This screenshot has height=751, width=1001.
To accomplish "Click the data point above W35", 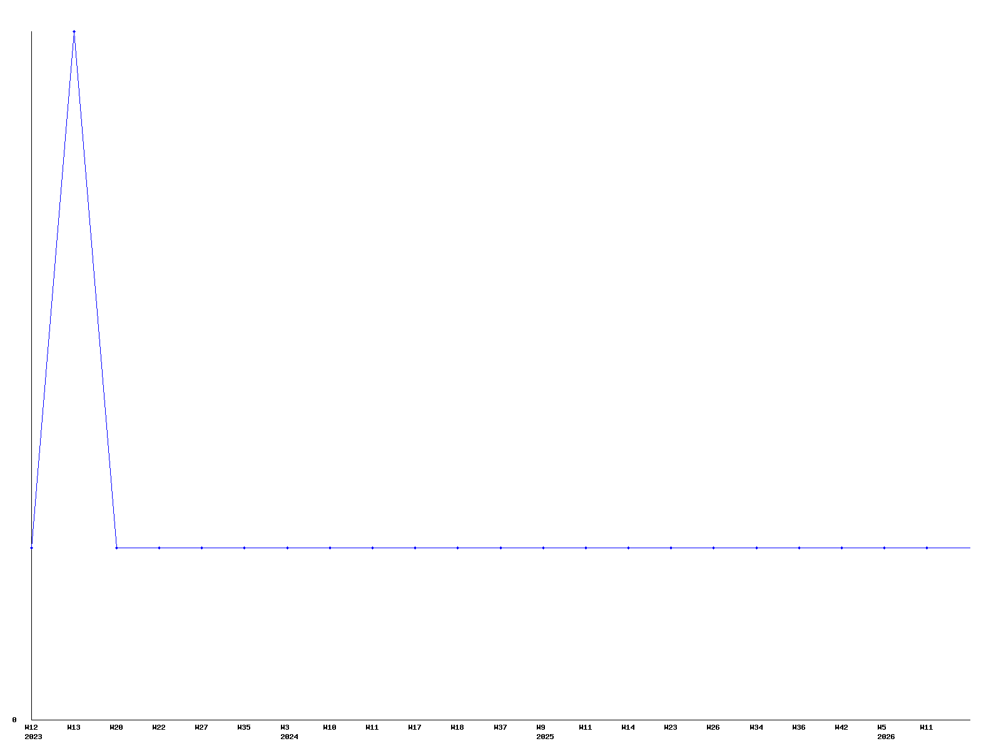I will [244, 548].
